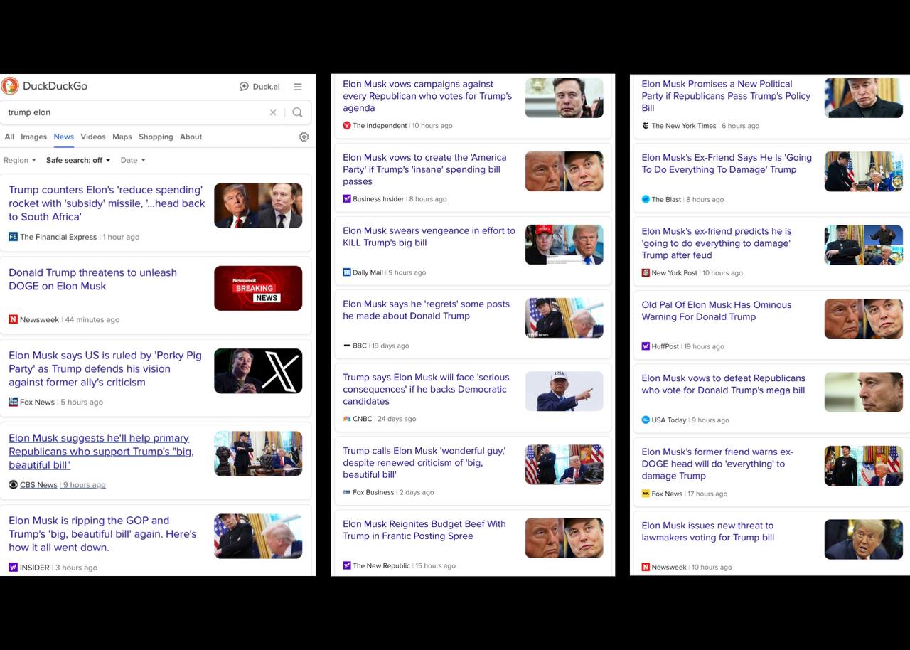Expand the Region filter dropdown

point(20,161)
